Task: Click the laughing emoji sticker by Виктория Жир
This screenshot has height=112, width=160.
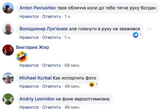Action: click(x=22, y=56)
